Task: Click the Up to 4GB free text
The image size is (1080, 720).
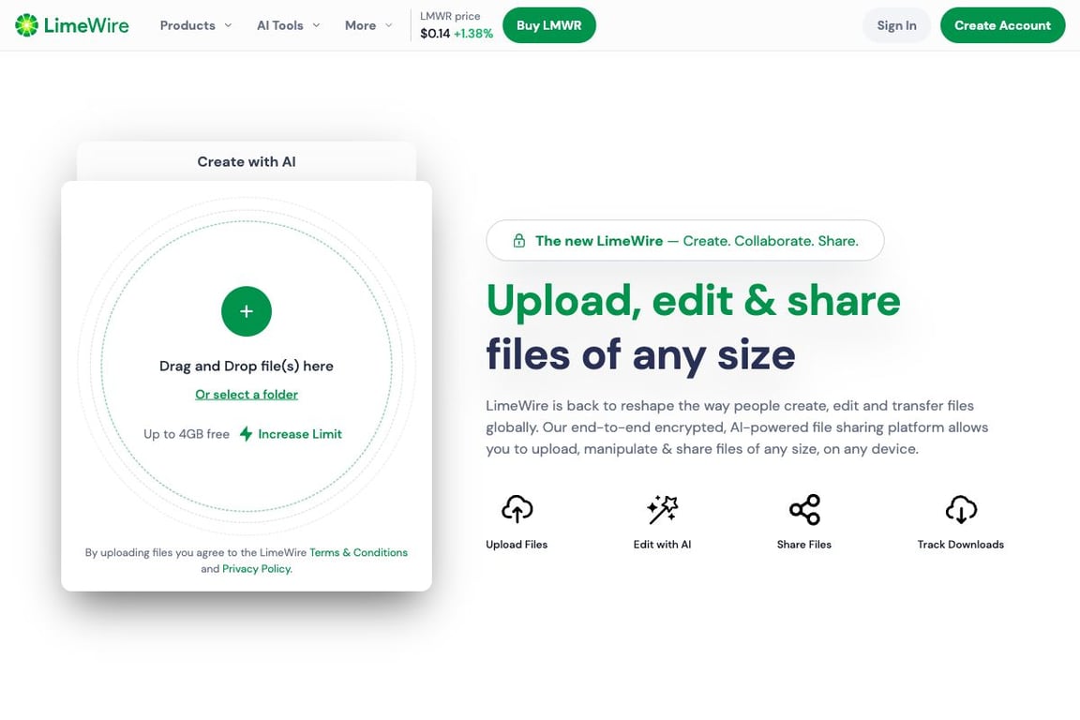Action: pyautogui.click(x=186, y=434)
